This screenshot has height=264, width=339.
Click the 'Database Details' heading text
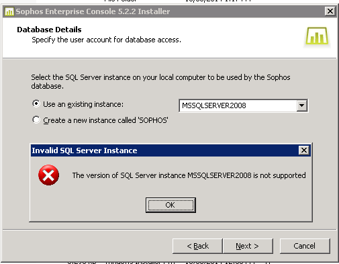[49, 30]
